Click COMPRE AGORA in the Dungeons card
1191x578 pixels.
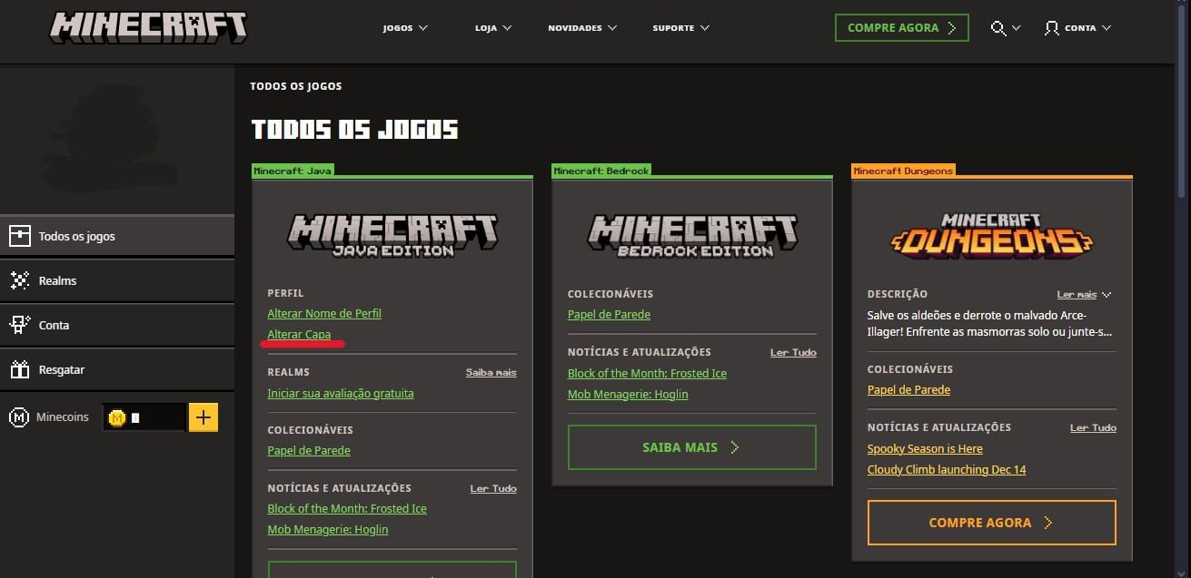[x=992, y=523]
